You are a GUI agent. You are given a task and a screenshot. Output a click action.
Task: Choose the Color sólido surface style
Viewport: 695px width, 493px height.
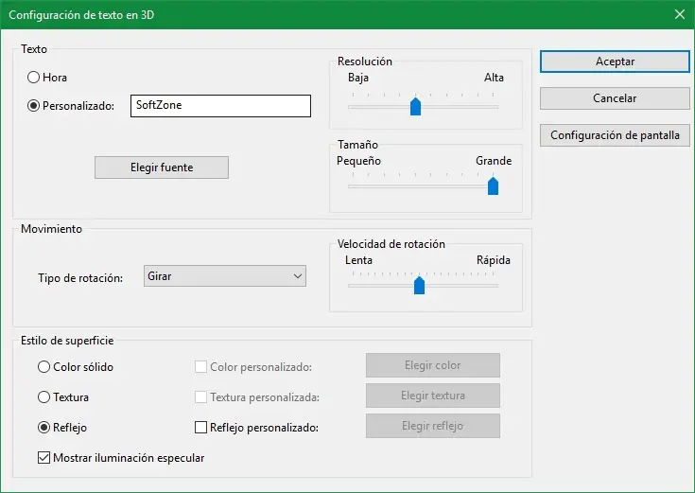pos(44,366)
